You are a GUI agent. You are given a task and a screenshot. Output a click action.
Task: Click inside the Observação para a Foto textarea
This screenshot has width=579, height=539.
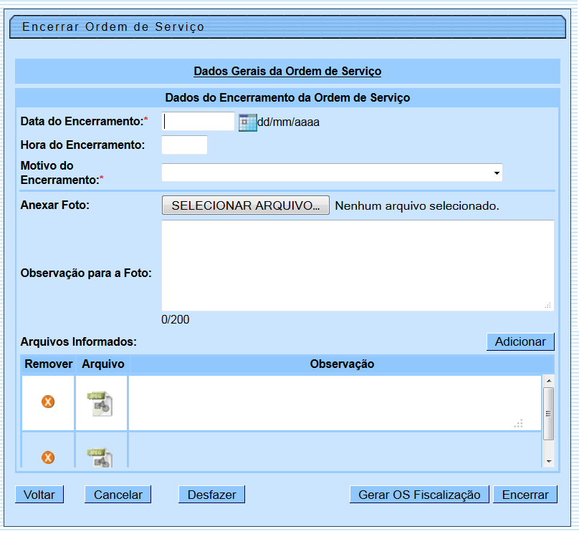pos(357,265)
